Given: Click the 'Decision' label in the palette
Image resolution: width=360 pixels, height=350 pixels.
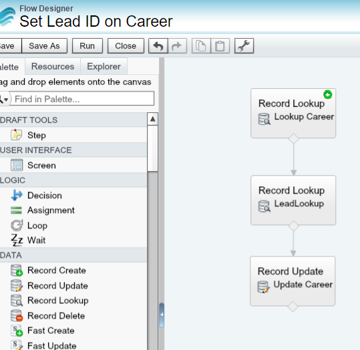Looking at the screenshot, I should click(45, 196).
